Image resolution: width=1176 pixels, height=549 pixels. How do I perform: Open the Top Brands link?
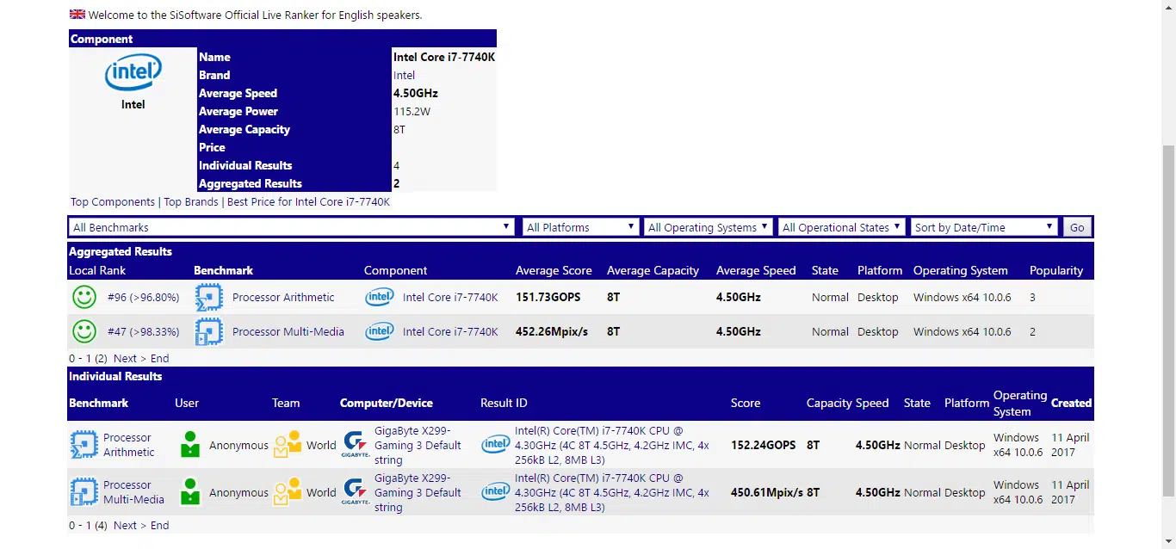click(x=191, y=201)
